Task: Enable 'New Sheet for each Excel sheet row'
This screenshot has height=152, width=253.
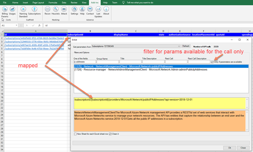Action: pos(75,134)
